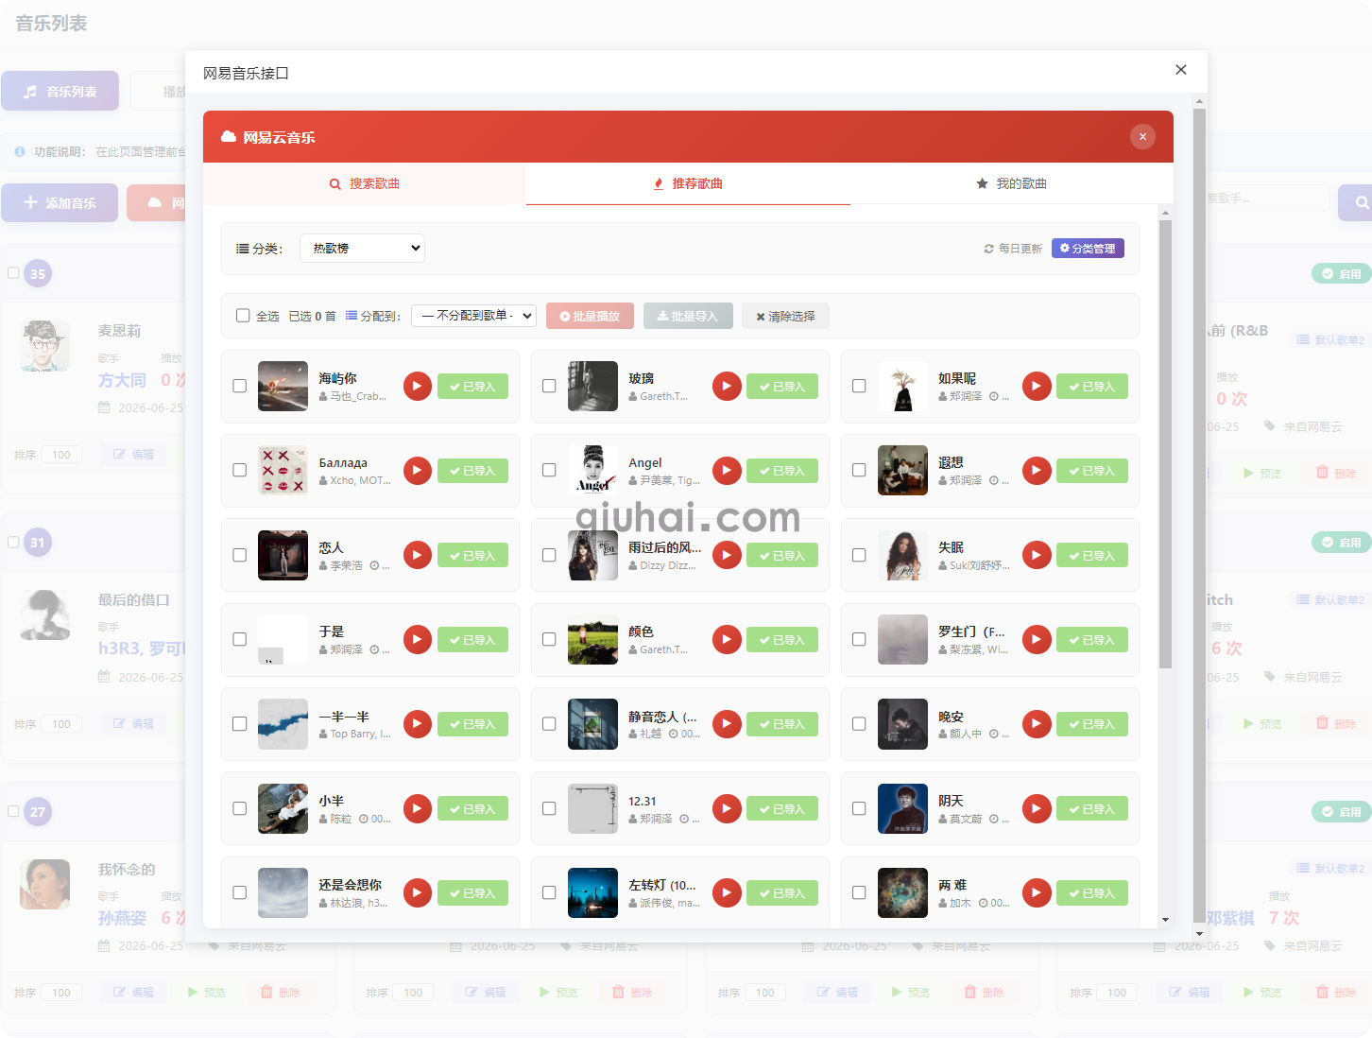The image size is (1372, 1038).
Task: Open the 不分配到歌单 playlist dropdown
Action: point(474,316)
